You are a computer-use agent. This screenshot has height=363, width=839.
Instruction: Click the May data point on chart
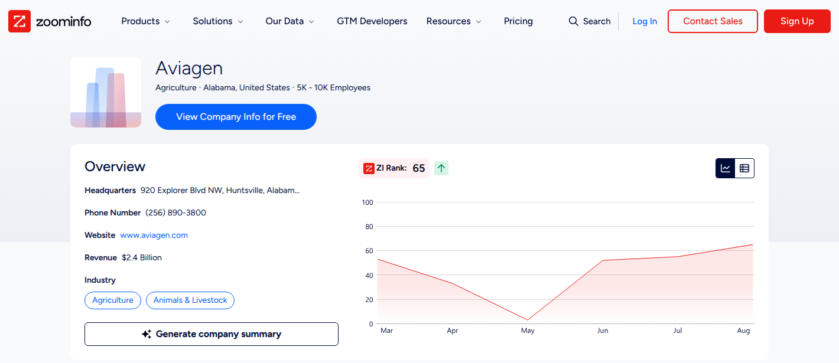click(x=528, y=320)
